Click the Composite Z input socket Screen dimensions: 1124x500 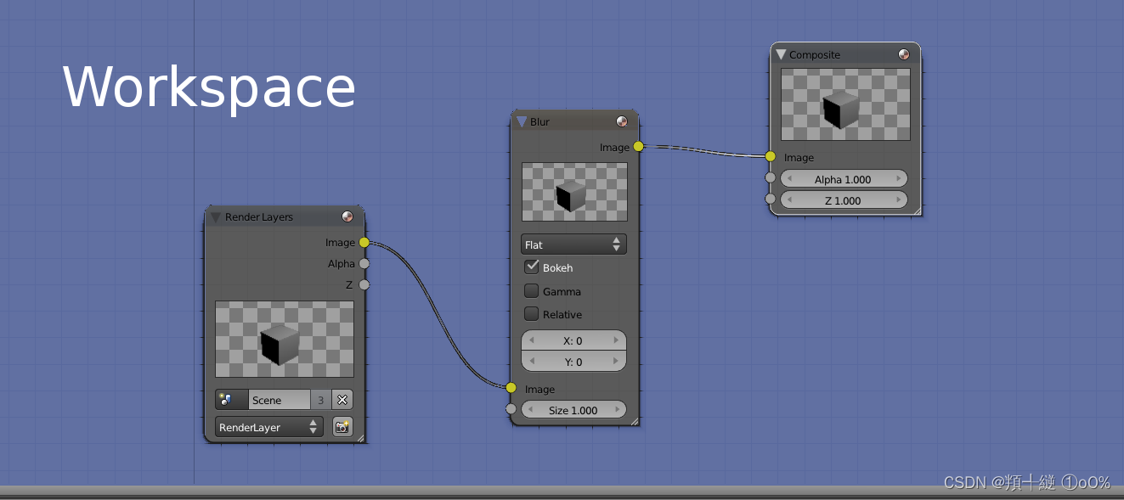pyautogui.click(x=771, y=199)
